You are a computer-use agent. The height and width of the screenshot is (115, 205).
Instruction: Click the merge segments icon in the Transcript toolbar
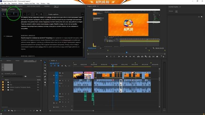(x=41, y=14)
